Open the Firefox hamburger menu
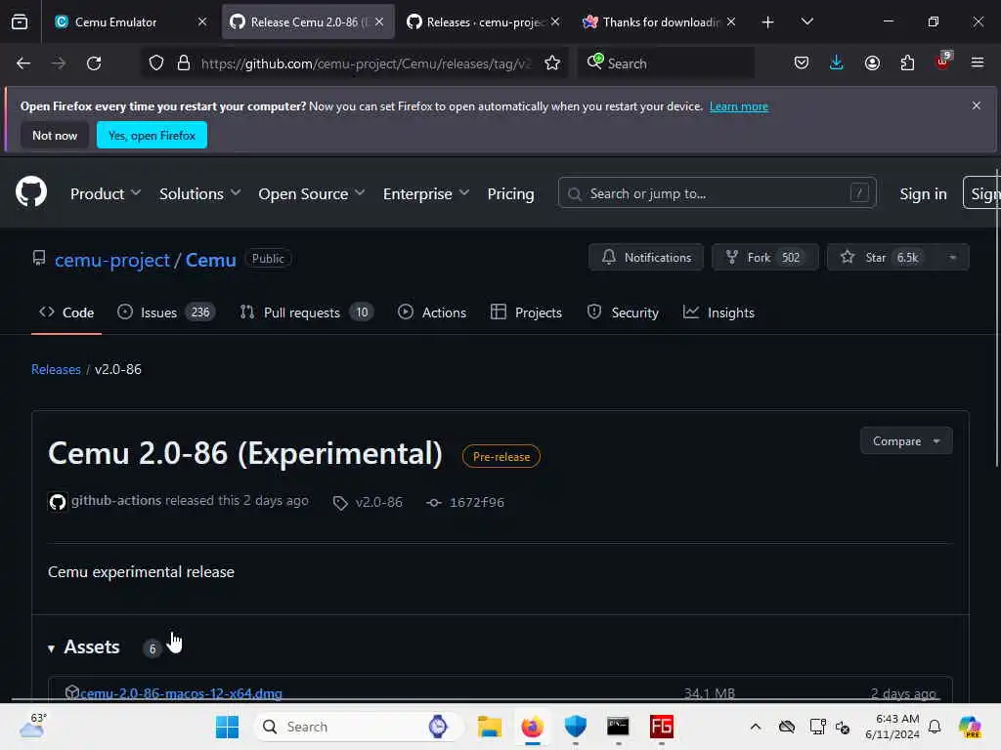The image size is (1001, 750). tap(978, 62)
